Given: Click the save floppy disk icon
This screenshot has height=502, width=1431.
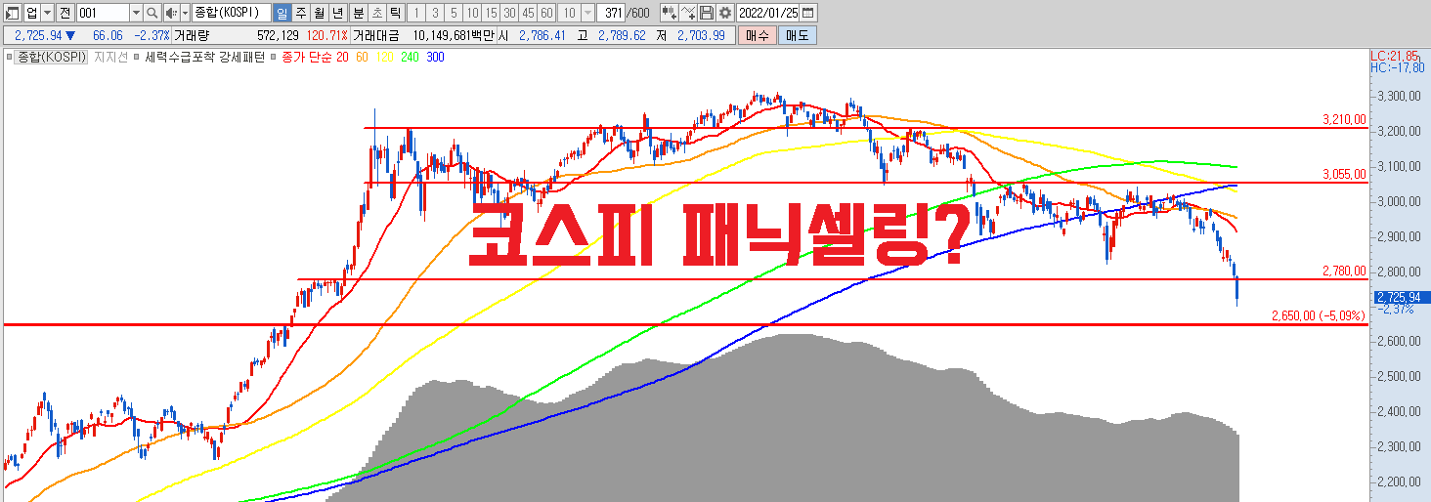Looking at the screenshot, I should pos(707,13).
